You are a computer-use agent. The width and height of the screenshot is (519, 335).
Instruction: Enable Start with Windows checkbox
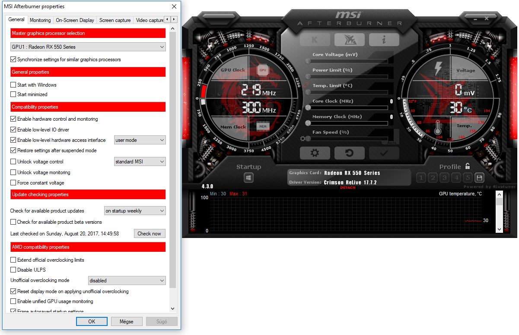(13, 85)
